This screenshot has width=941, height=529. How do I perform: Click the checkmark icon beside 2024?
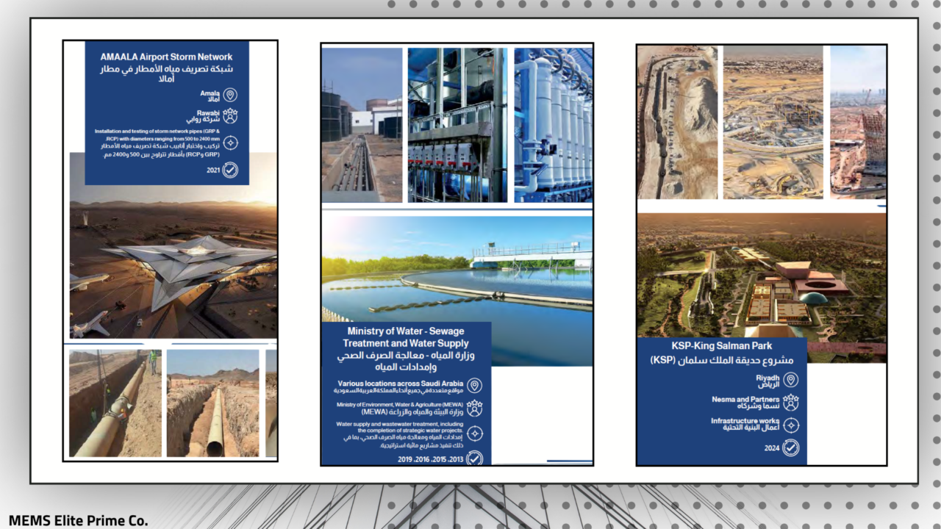click(x=790, y=447)
